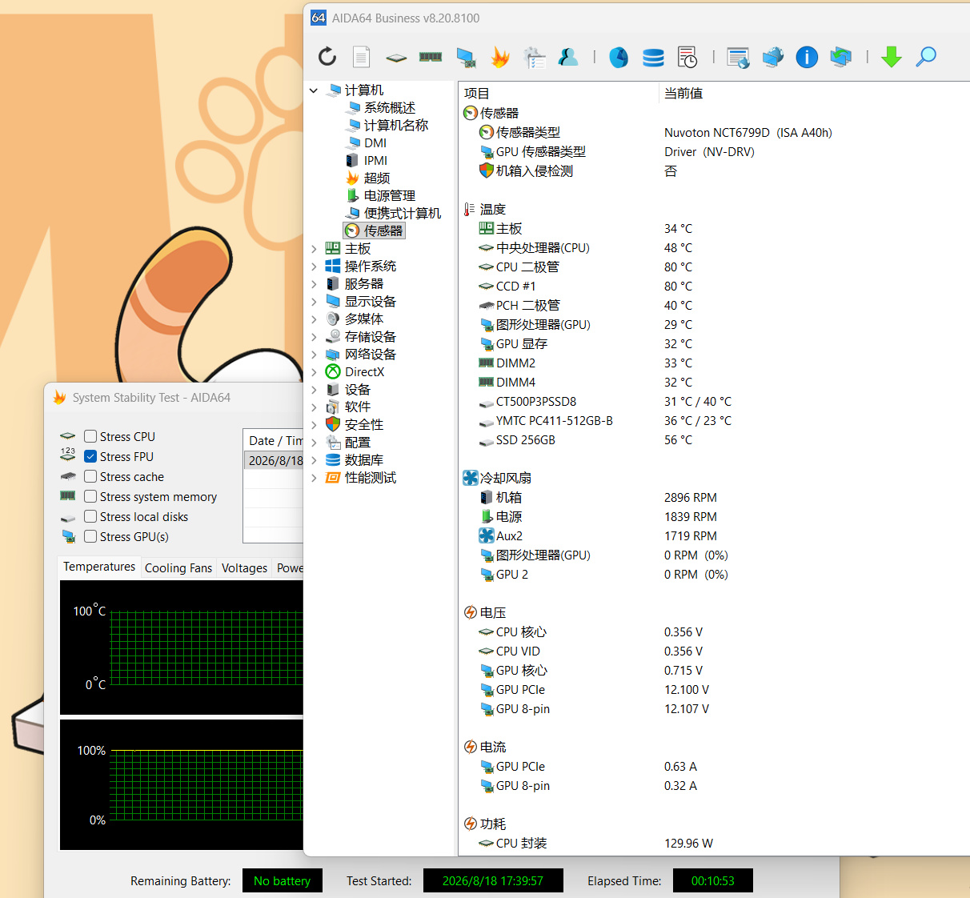Select DMI in the tree
Screen dimensions: 970x898
pyautogui.click(x=375, y=142)
